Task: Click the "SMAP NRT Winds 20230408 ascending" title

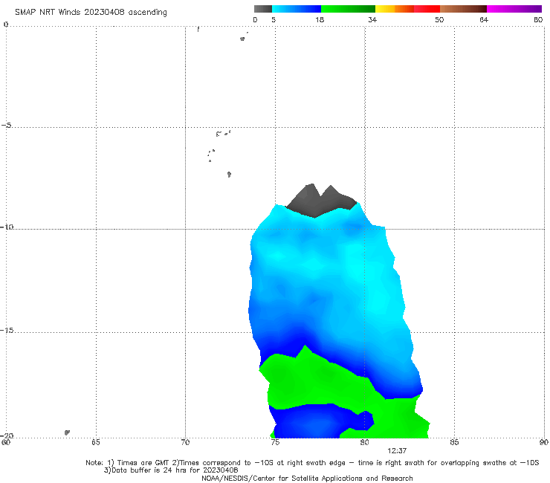Action: click(91, 12)
